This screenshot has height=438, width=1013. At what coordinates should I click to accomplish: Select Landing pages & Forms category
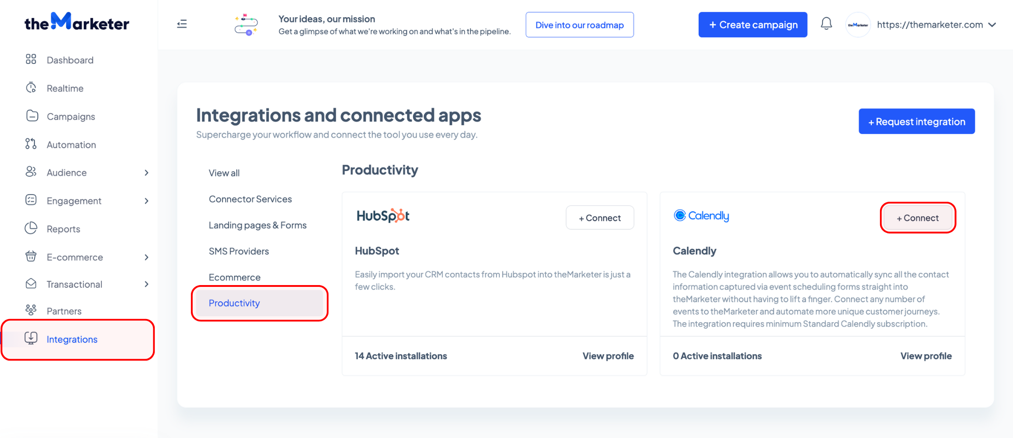(257, 225)
